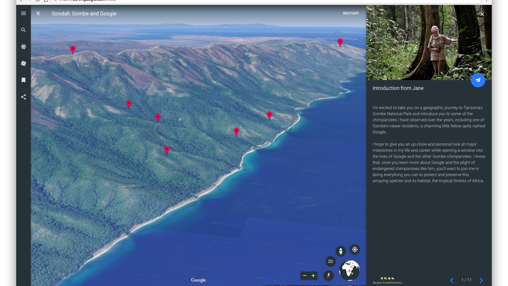Go to next story slide arrow

pos(481,280)
